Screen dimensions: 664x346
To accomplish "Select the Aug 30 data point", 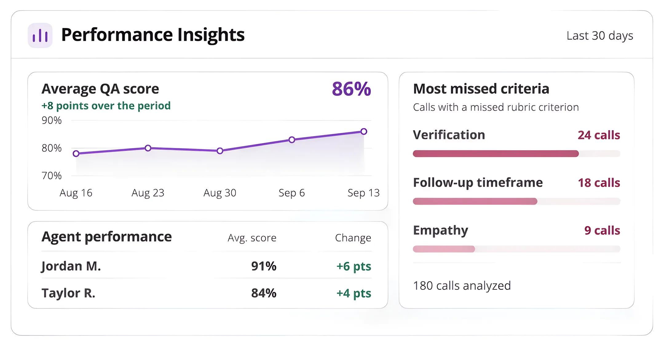I will (x=220, y=151).
